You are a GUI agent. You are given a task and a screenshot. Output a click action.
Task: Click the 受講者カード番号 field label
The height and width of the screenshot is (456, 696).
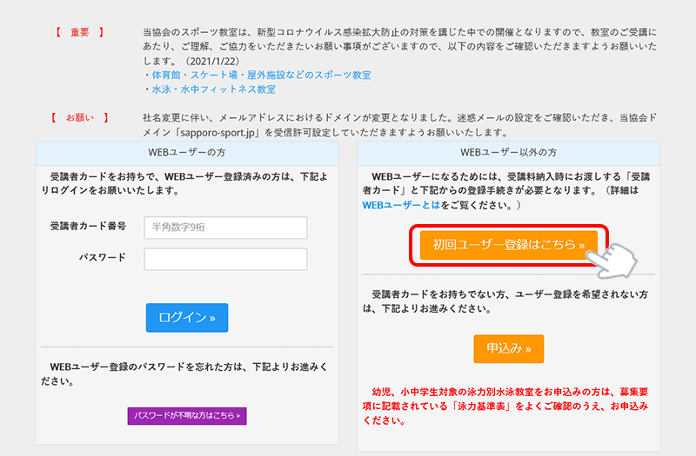click(88, 226)
